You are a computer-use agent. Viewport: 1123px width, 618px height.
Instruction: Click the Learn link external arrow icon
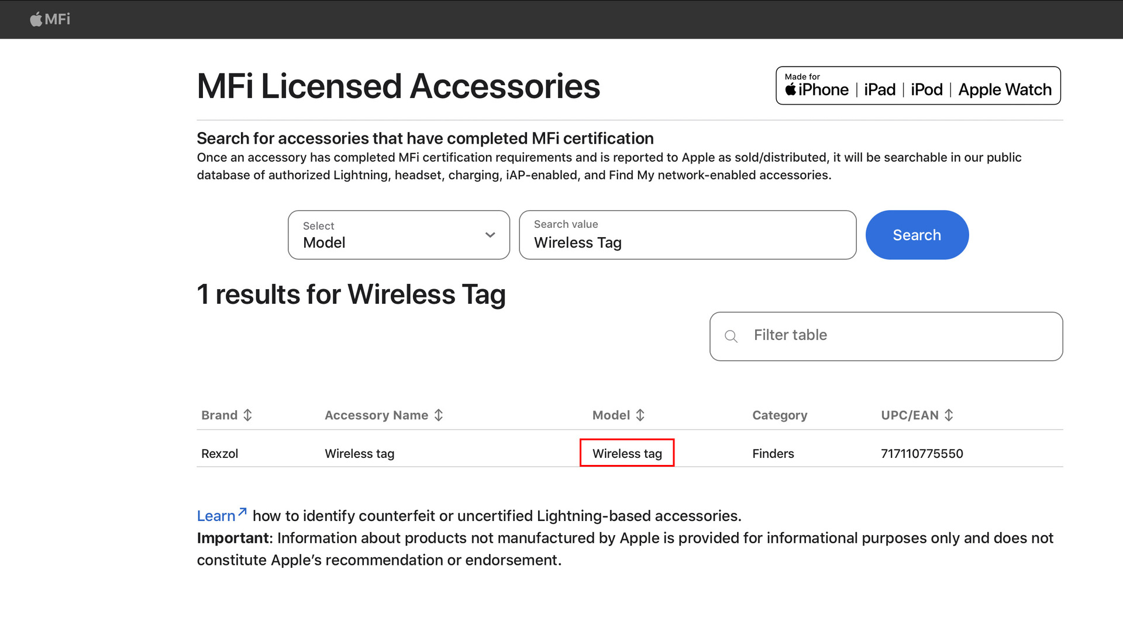tap(242, 512)
